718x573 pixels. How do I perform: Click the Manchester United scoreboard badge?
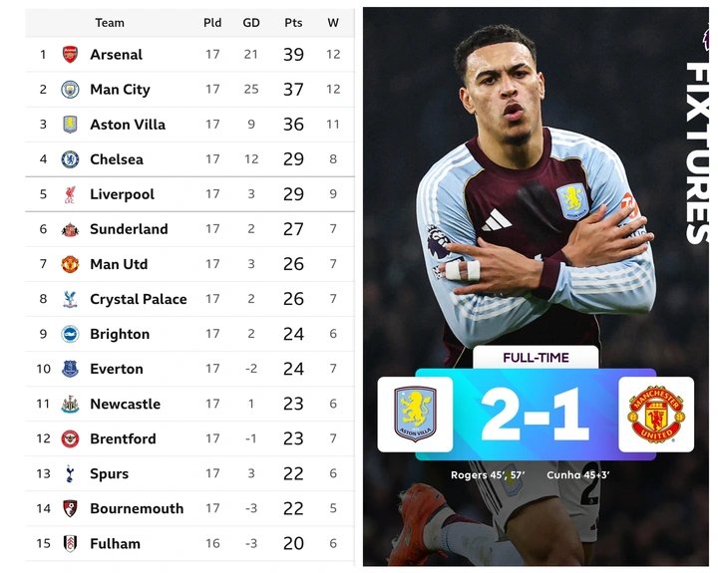[x=655, y=415]
